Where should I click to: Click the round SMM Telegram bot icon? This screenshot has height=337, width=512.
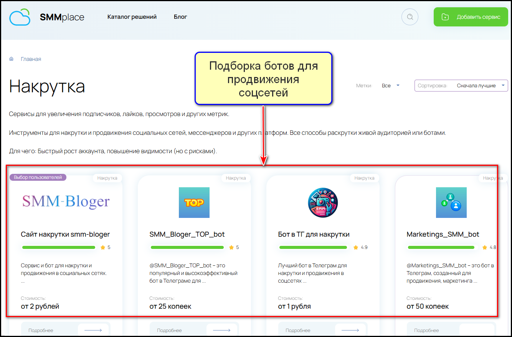pyautogui.click(x=323, y=203)
